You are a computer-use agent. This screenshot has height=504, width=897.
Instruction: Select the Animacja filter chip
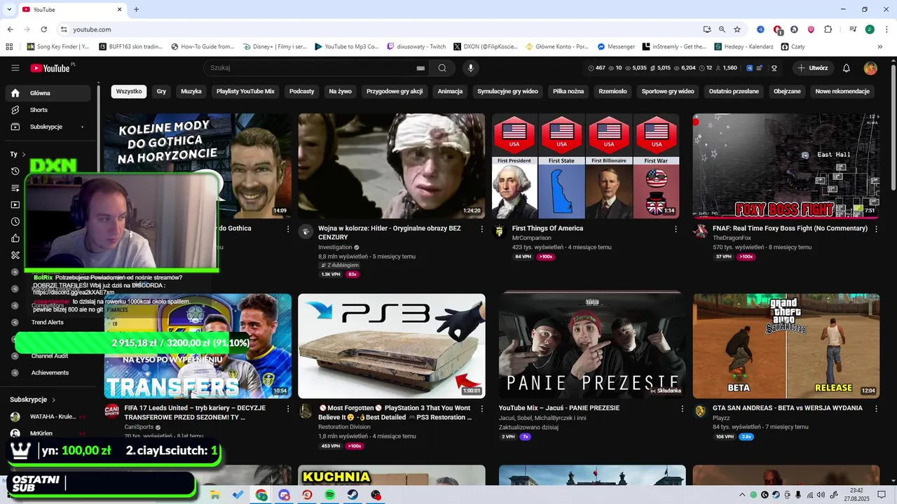(450, 92)
